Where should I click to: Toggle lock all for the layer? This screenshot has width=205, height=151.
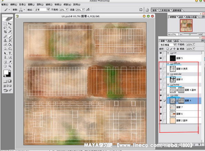point(177,49)
